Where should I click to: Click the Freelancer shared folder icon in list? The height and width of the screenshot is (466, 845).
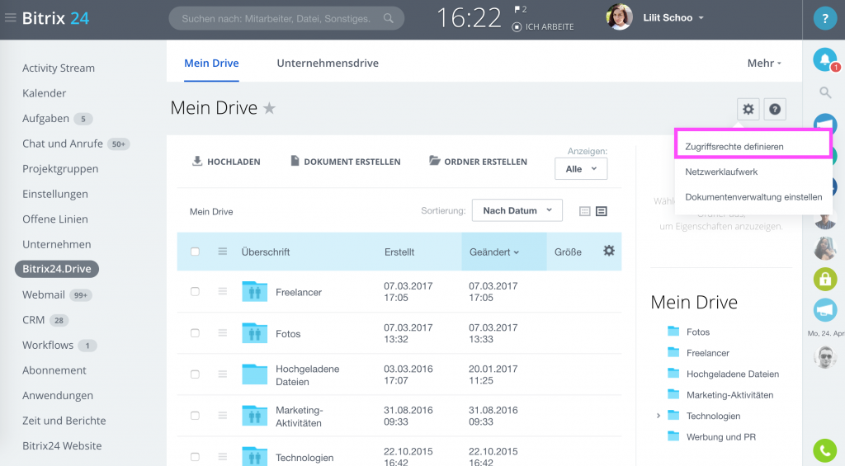255,291
